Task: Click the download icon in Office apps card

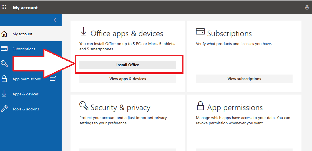Action: tap(84, 32)
